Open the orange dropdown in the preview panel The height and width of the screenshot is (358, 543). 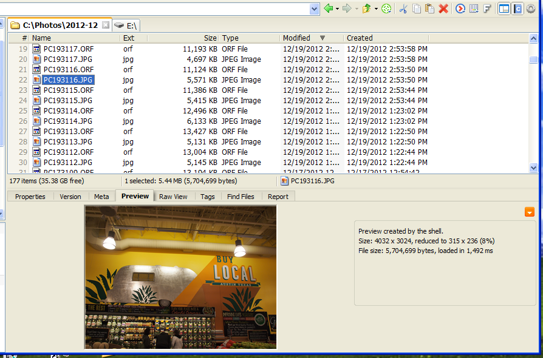pyautogui.click(x=529, y=212)
